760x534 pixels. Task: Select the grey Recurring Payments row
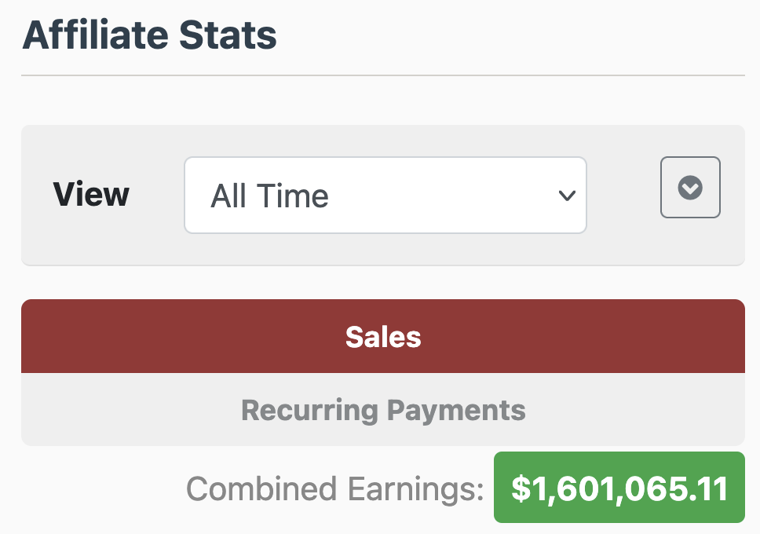coord(383,410)
